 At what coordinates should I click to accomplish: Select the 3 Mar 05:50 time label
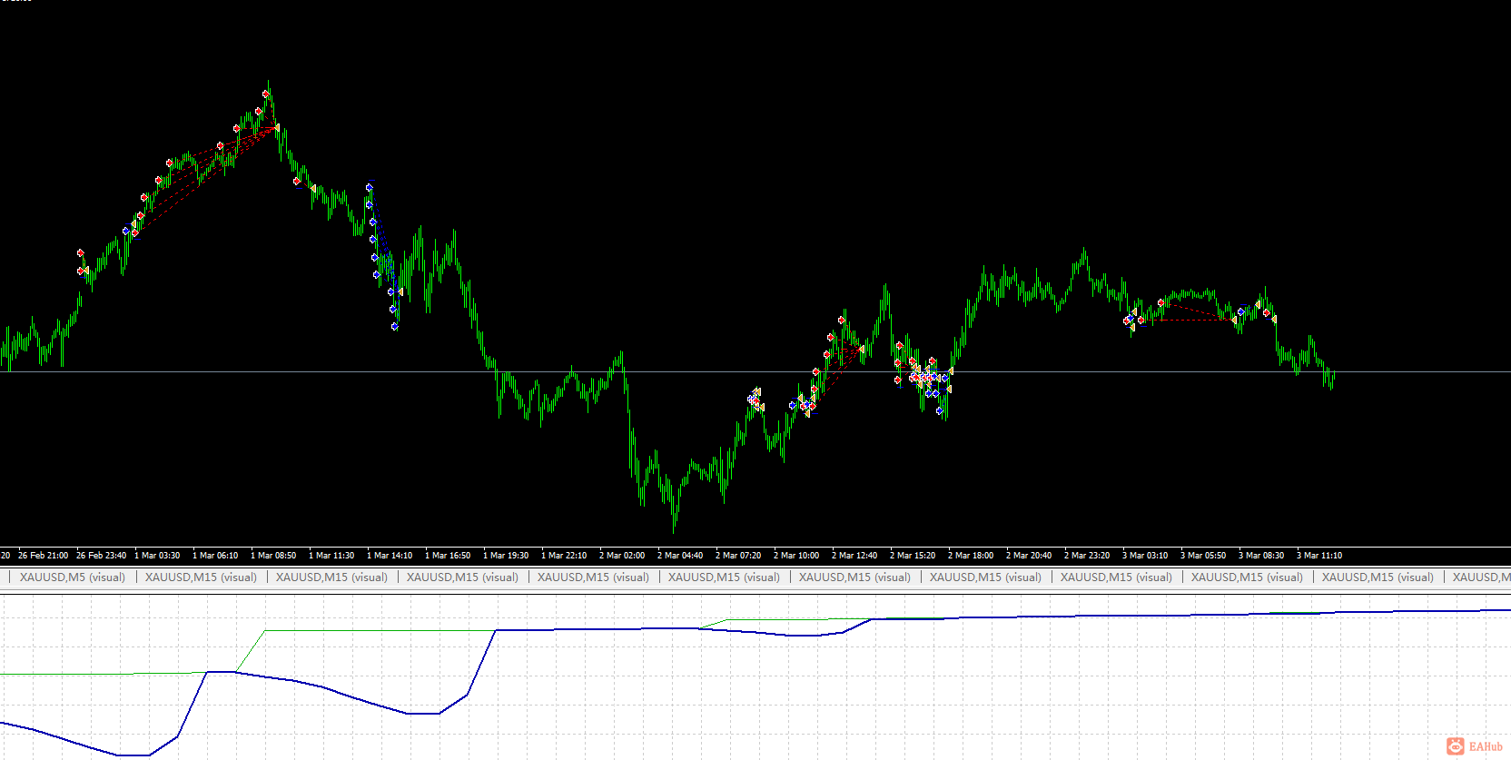click(x=1203, y=556)
